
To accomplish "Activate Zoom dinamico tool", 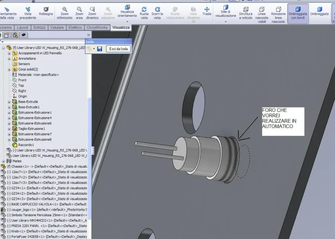I will point(92,13).
